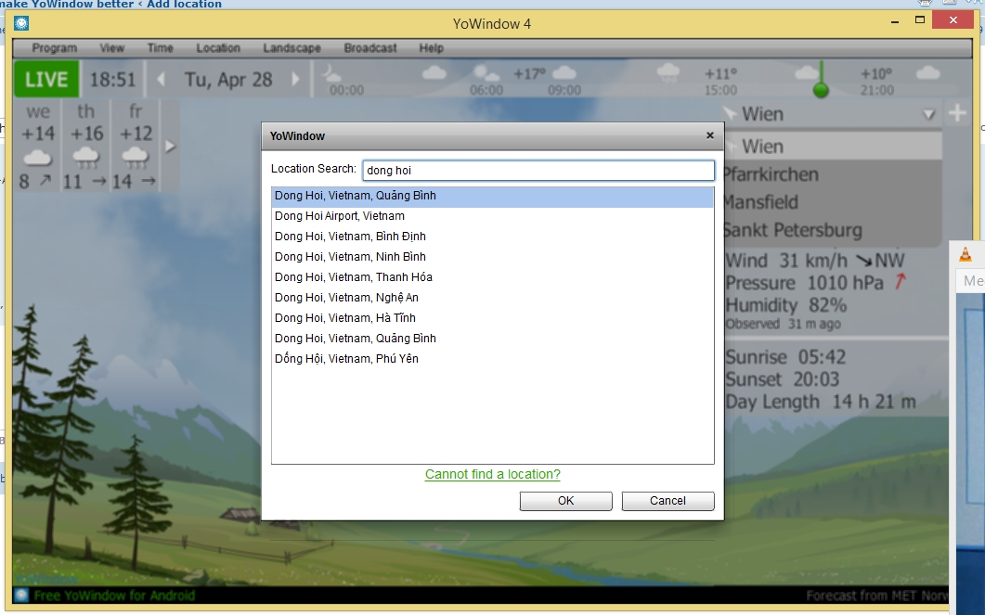Close the YoWindow search dialog
The image size is (985, 615).
pyautogui.click(x=710, y=135)
